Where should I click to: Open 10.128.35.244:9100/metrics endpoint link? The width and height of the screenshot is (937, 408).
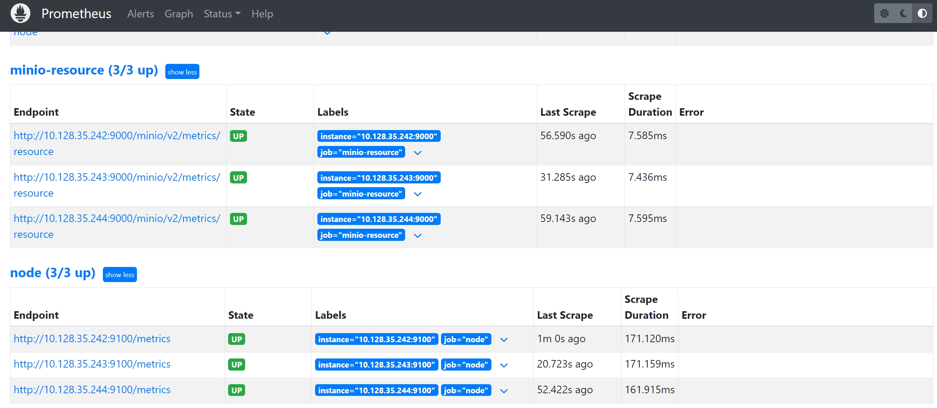point(92,390)
